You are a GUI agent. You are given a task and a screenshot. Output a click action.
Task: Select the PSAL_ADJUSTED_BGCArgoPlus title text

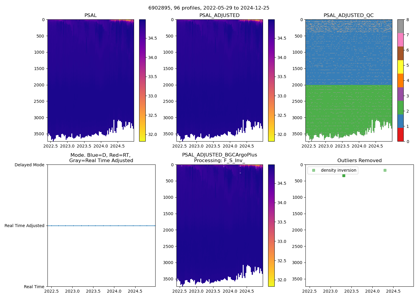point(219,155)
